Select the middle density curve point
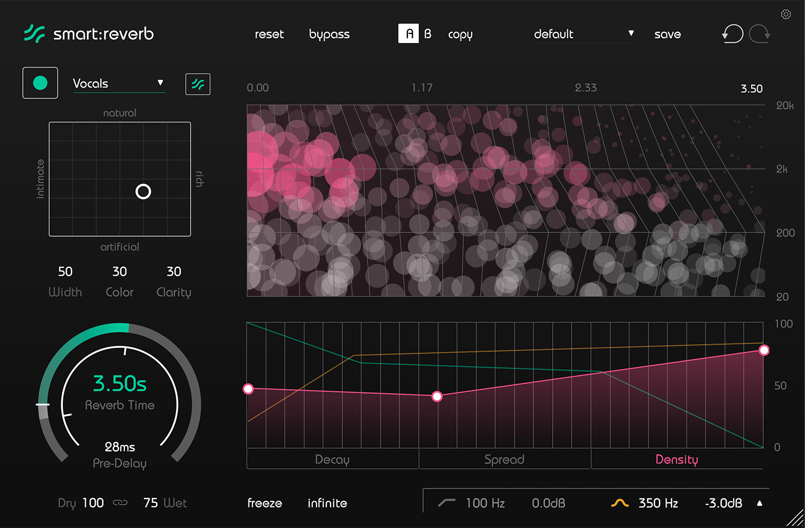Image resolution: width=805 pixels, height=528 pixels. [x=437, y=396]
